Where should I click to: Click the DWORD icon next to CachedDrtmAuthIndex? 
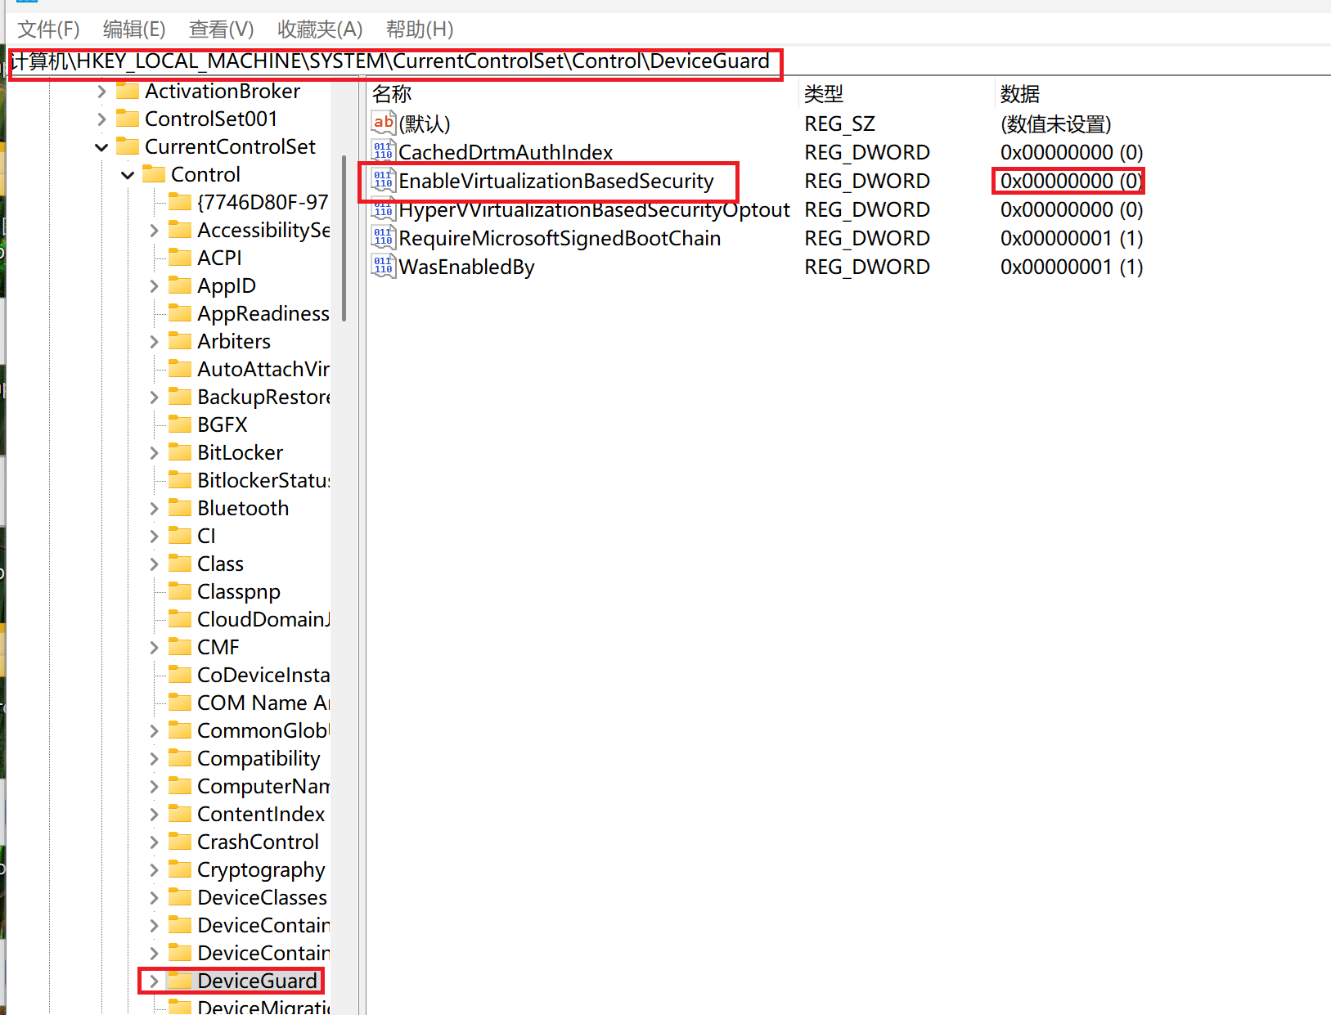383,152
